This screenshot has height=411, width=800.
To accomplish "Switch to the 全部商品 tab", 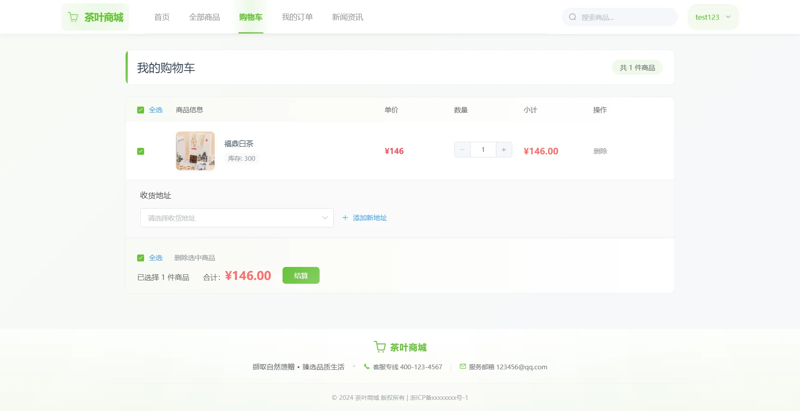I will tap(205, 17).
